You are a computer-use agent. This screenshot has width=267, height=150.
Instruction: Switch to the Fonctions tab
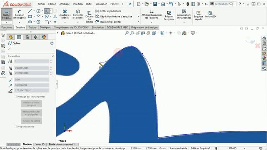[7, 27]
